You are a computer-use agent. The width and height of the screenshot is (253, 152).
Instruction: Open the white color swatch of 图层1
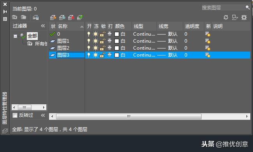(x=117, y=41)
